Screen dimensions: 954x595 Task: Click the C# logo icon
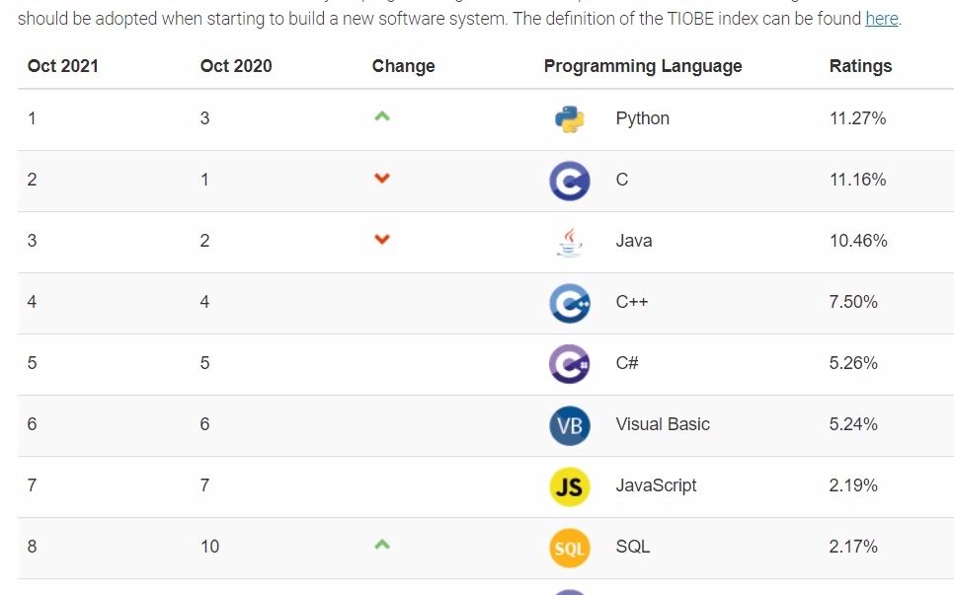click(x=570, y=363)
